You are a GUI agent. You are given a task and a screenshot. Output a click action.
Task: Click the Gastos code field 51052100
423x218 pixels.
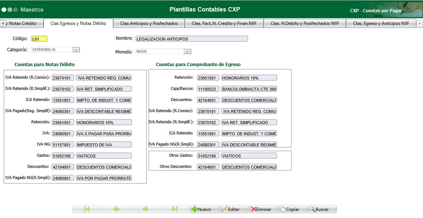(x=63, y=156)
